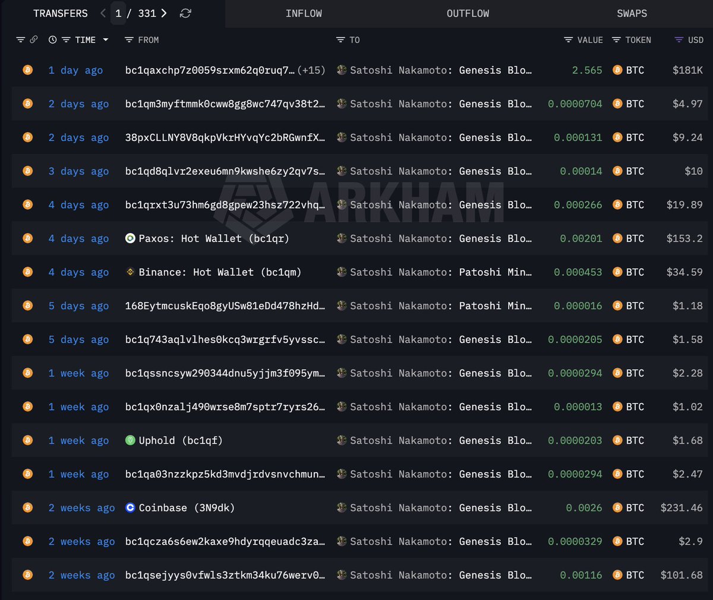Click the bitcoin chain icon in 1 day ago row

pos(27,70)
